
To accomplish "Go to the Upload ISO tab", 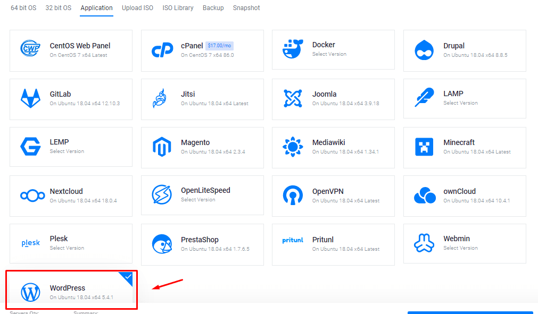I will [x=138, y=8].
